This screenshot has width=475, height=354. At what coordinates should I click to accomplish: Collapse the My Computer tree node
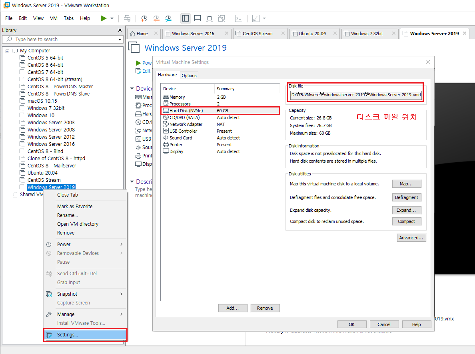tap(7, 51)
